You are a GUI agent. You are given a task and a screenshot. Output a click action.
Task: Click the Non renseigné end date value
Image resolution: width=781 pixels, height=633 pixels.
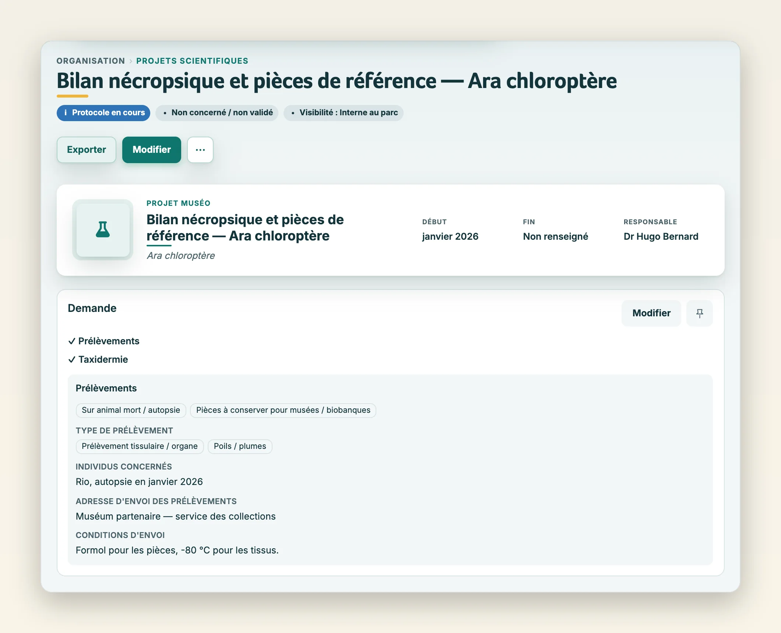click(556, 236)
